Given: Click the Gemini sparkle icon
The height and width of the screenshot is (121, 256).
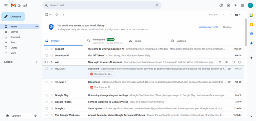Looking at the screenshot, I should [x=235, y=5].
